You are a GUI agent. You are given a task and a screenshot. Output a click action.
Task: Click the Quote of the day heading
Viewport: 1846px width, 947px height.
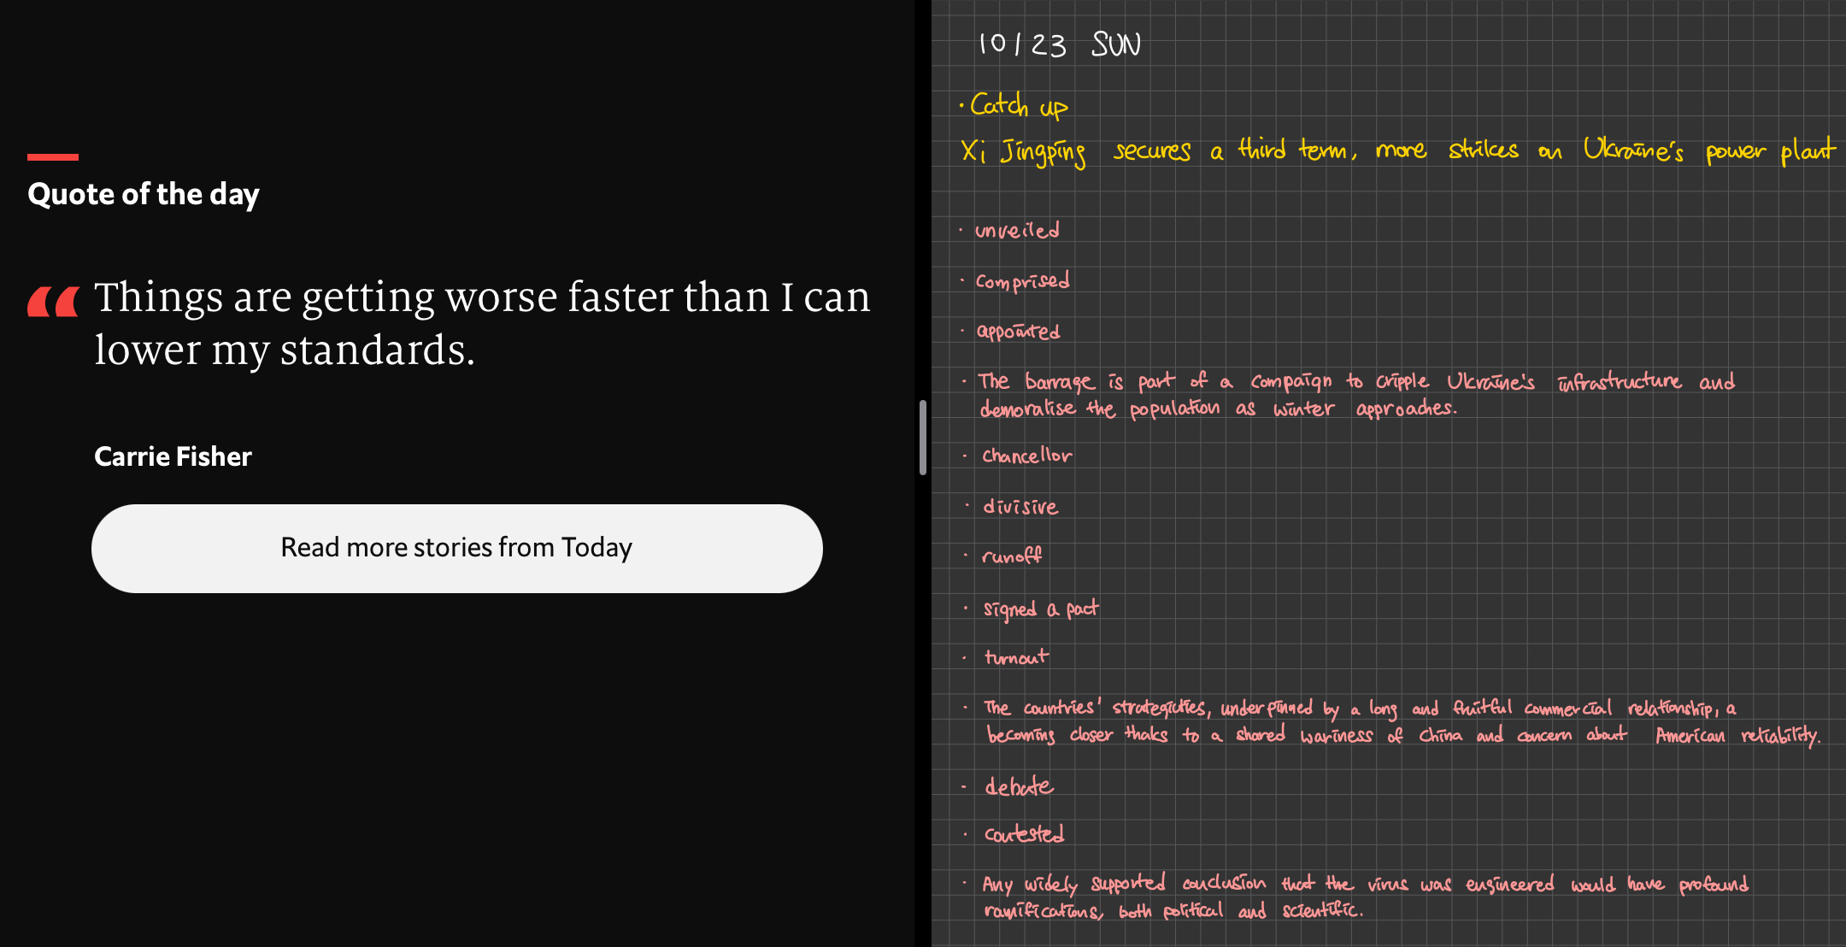click(144, 195)
